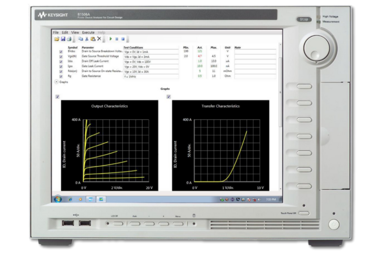Viewport: 386px width, 257px height.
Task: Click the Cut scissors icon
Action: click(87, 39)
